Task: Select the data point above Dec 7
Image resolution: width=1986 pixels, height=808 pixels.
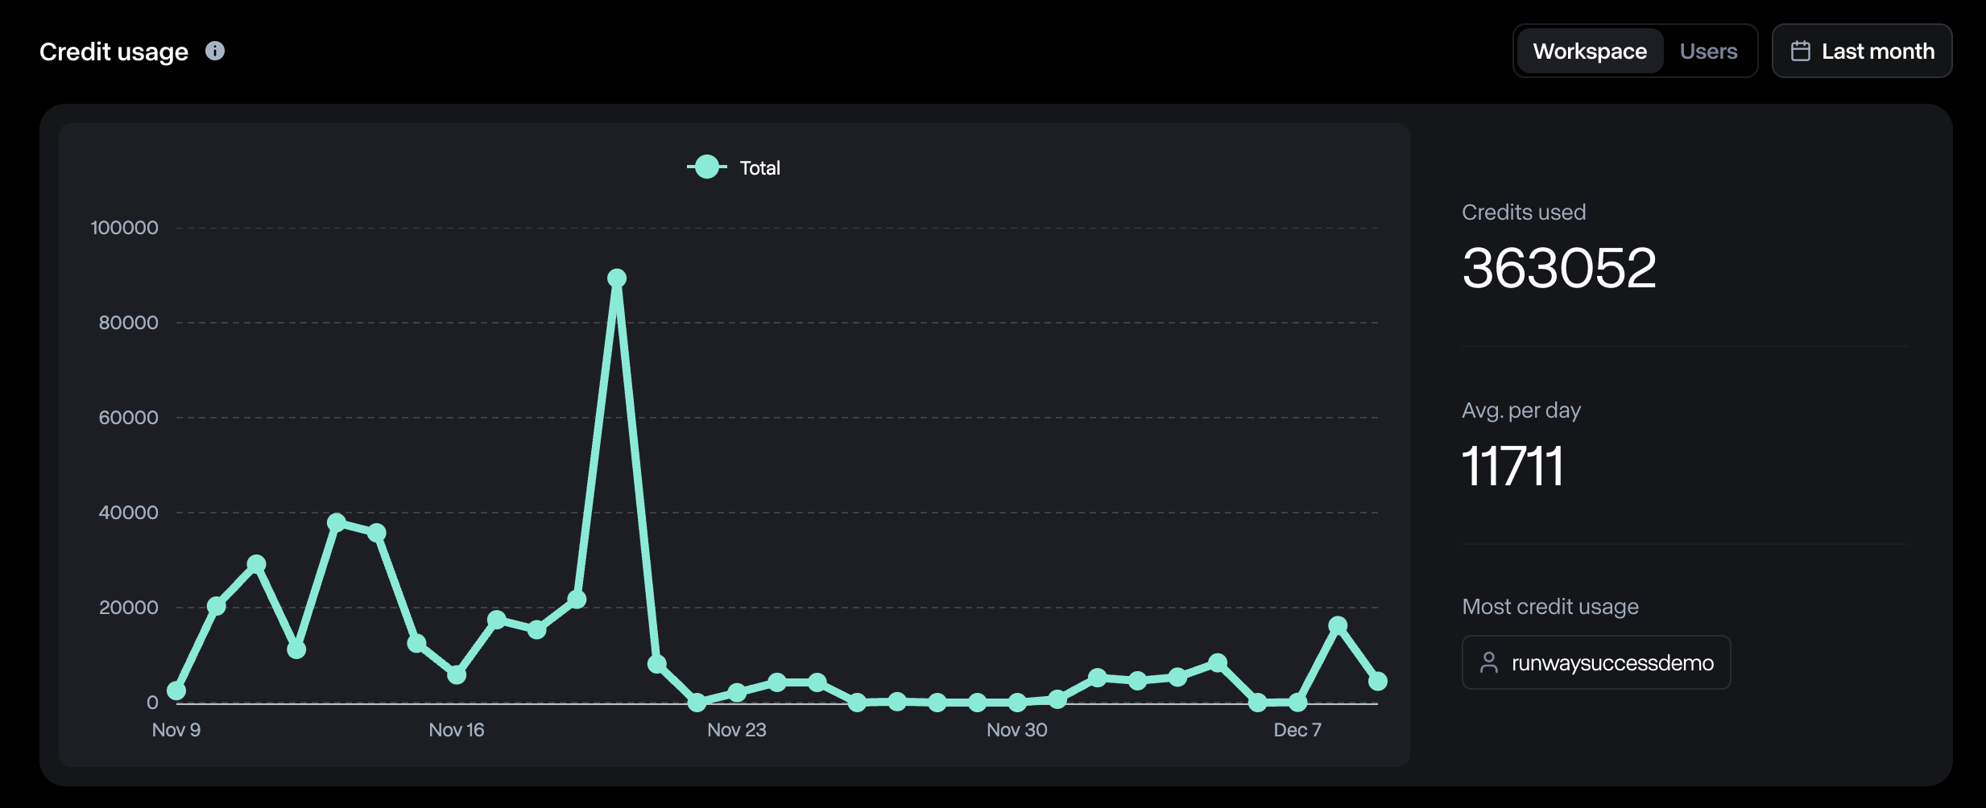Action: point(1297,702)
